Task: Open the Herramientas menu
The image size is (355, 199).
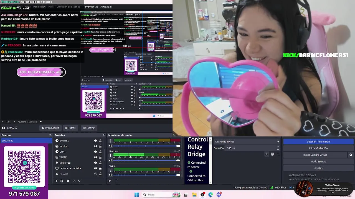Action: coord(90,7)
